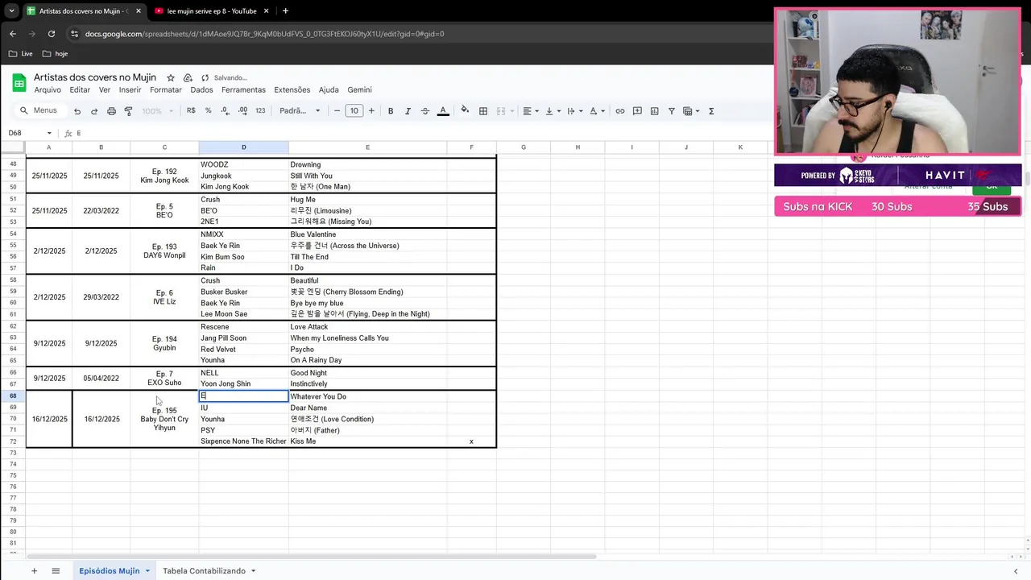
Task: Open the text wrapping dropdown
Action: (574, 111)
